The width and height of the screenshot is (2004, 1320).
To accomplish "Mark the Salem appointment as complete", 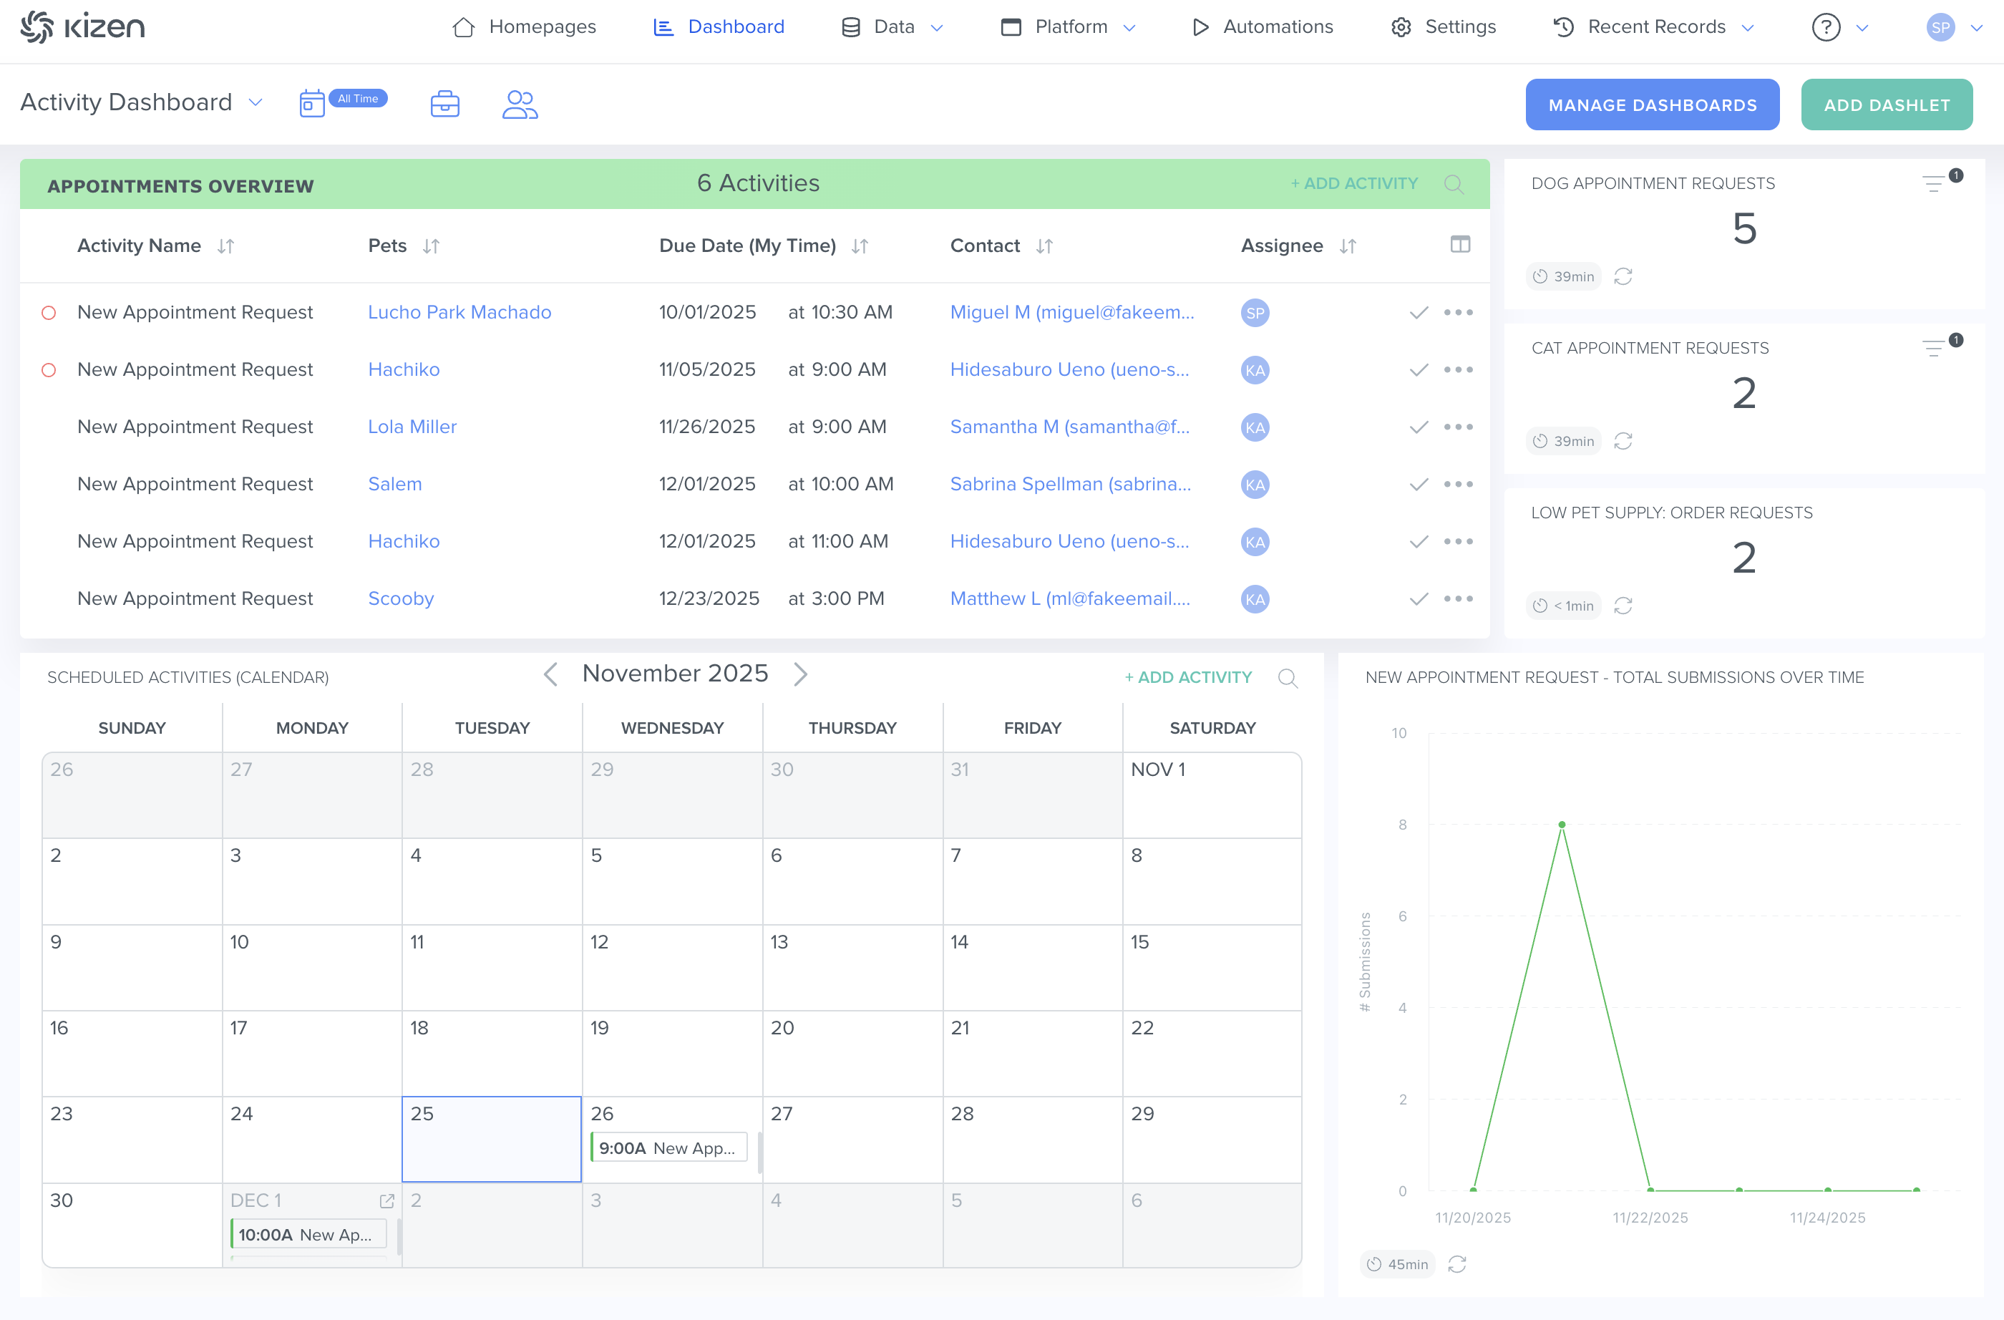I will (x=1419, y=485).
